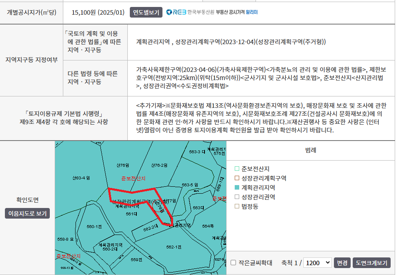Select the 560-1전 map parcel
Image resolution: width=398 pixels, height=275 pixels.
[93, 226]
